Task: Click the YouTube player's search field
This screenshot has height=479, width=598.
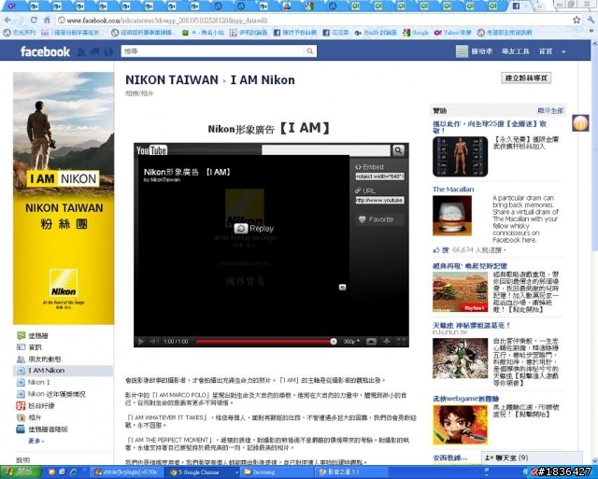Action: coord(326,150)
